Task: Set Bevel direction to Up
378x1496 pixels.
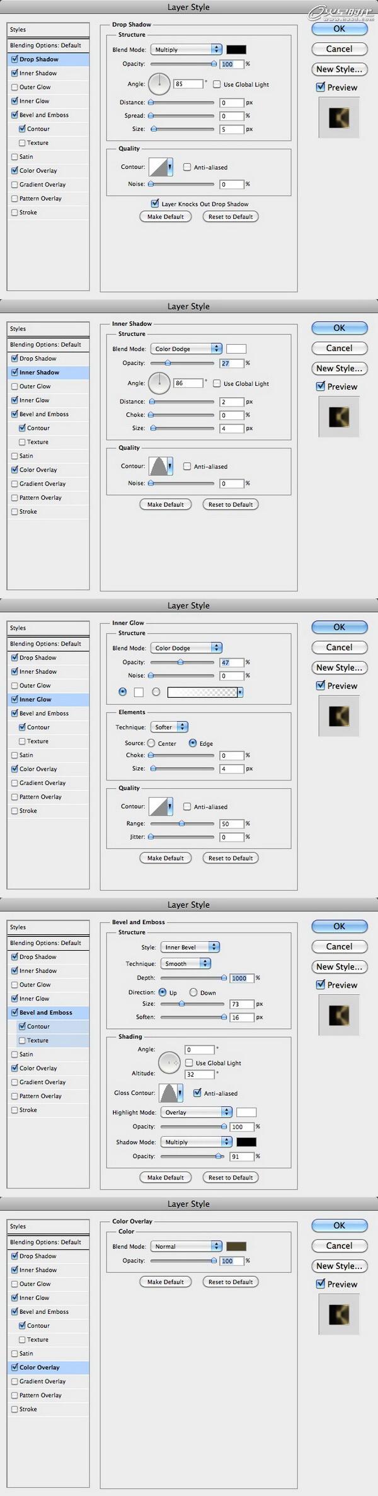Action: pos(163,992)
